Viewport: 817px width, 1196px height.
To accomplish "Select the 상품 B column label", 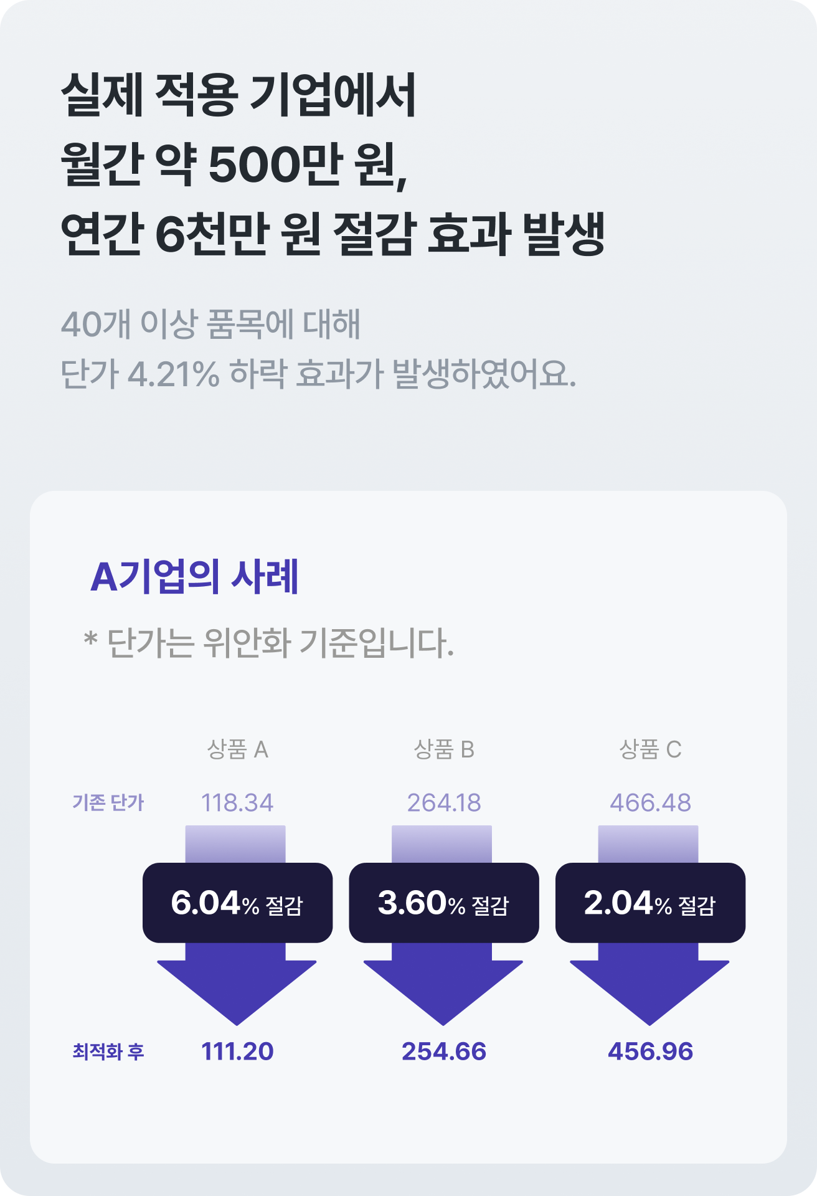I will pos(444,749).
